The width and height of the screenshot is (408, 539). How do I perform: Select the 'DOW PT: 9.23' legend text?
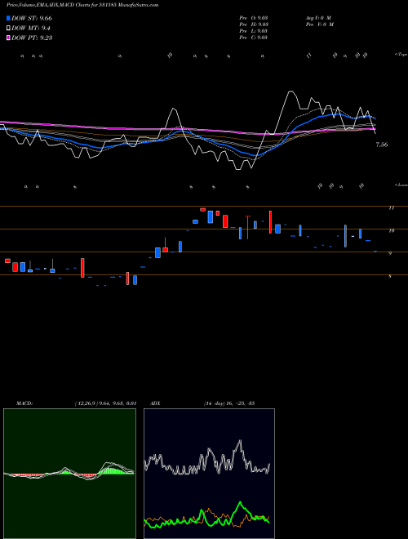[32, 38]
